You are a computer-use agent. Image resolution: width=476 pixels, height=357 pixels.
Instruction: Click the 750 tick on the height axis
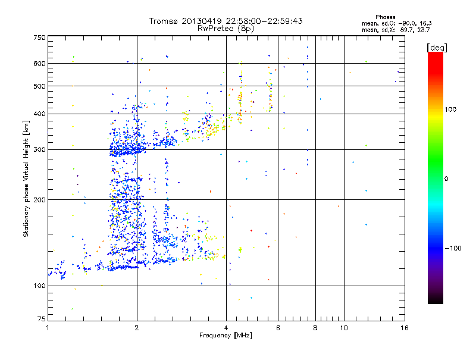[39, 37]
